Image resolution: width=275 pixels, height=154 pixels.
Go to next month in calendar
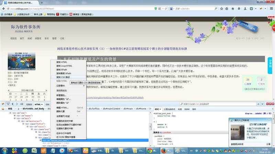click(x=46, y=90)
